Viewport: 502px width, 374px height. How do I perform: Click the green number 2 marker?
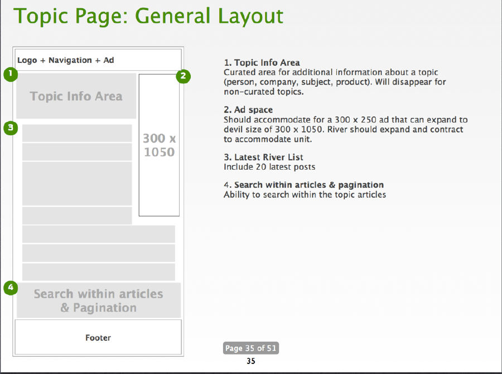pos(184,76)
